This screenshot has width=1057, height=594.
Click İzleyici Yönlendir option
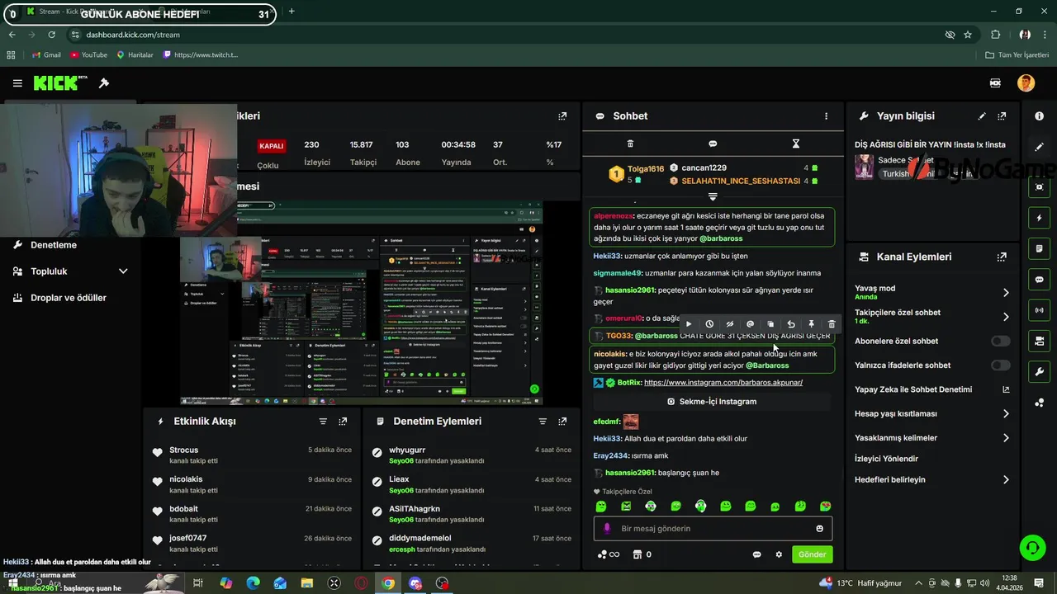[886, 459]
